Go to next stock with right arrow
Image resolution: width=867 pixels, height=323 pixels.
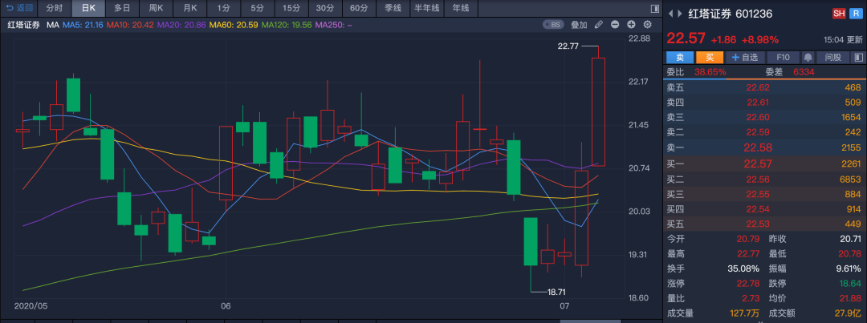tap(680, 14)
